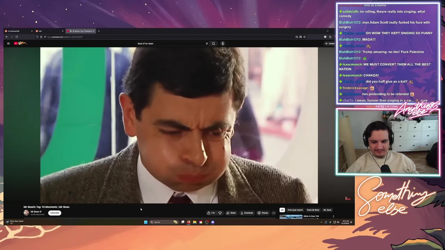Viewport: 445px width, 250px height.
Task: Open the volume control in system tray
Action: [x=338, y=222]
